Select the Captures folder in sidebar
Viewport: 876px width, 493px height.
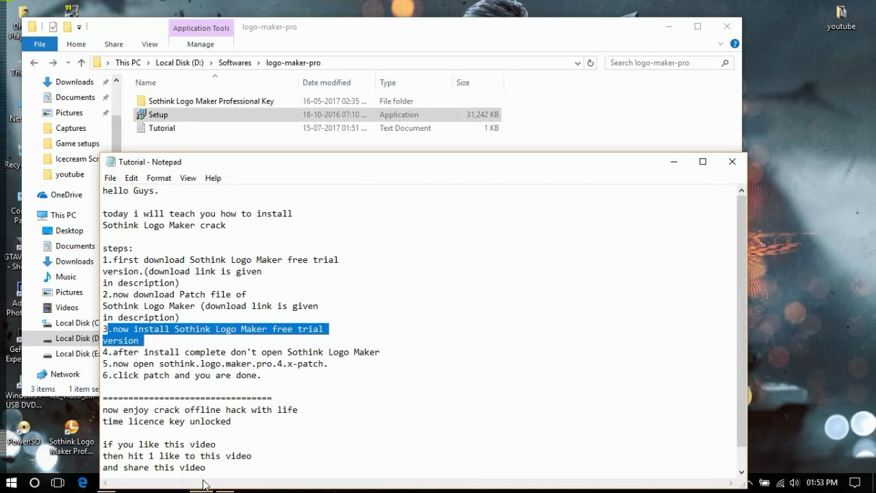[70, 128]
